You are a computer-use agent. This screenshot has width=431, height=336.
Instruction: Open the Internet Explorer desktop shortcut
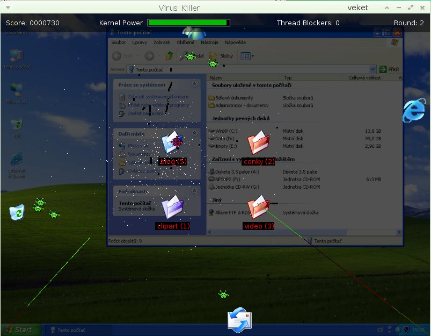[x=17, y=165]
